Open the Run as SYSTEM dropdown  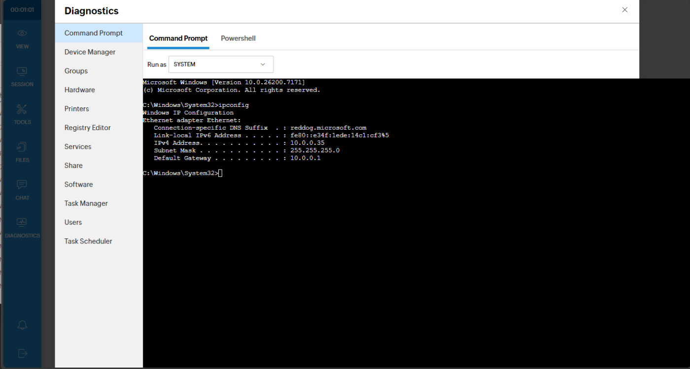(x=221, y=65)
